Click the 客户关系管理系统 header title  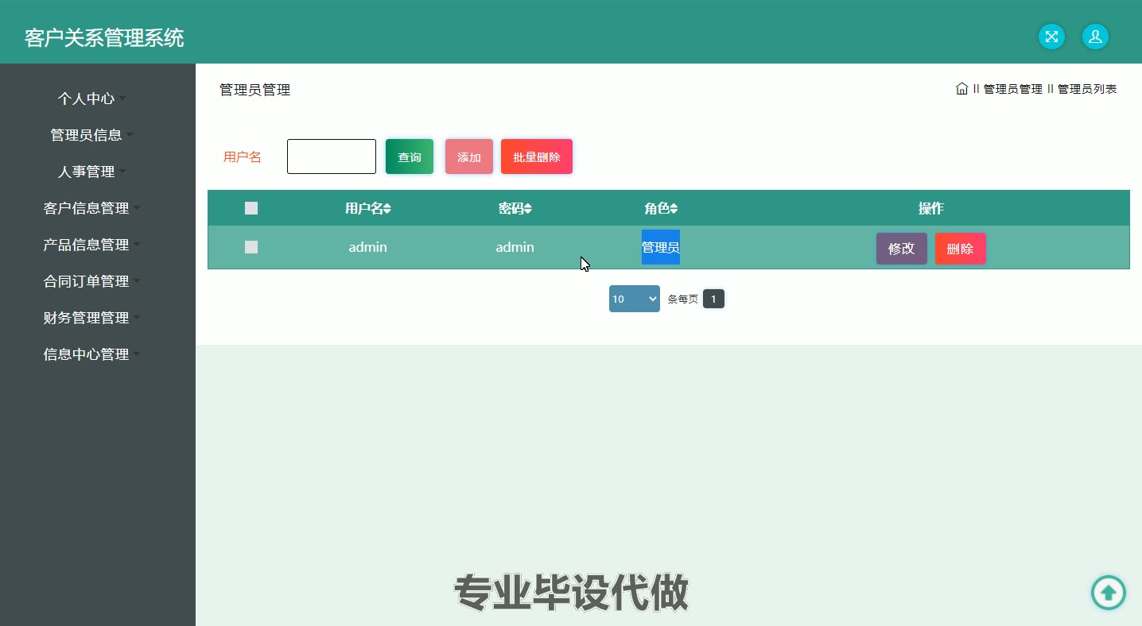(104, 37)
